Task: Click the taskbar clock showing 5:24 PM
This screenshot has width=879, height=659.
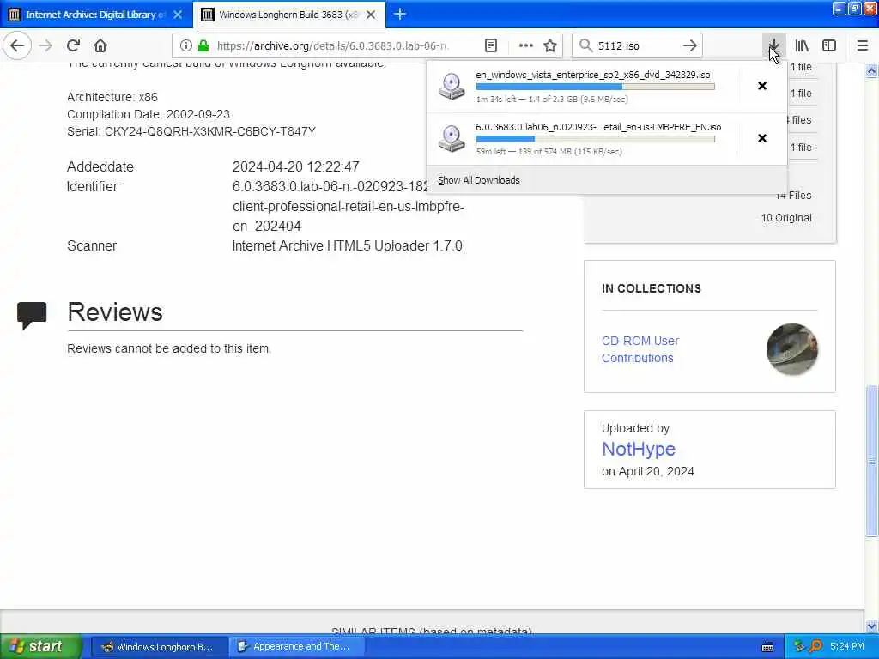Action: coord(847,647)
